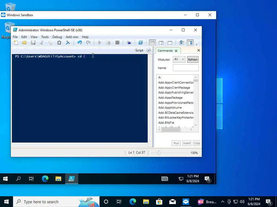Focus the Name input field

[x=186, y=68]
